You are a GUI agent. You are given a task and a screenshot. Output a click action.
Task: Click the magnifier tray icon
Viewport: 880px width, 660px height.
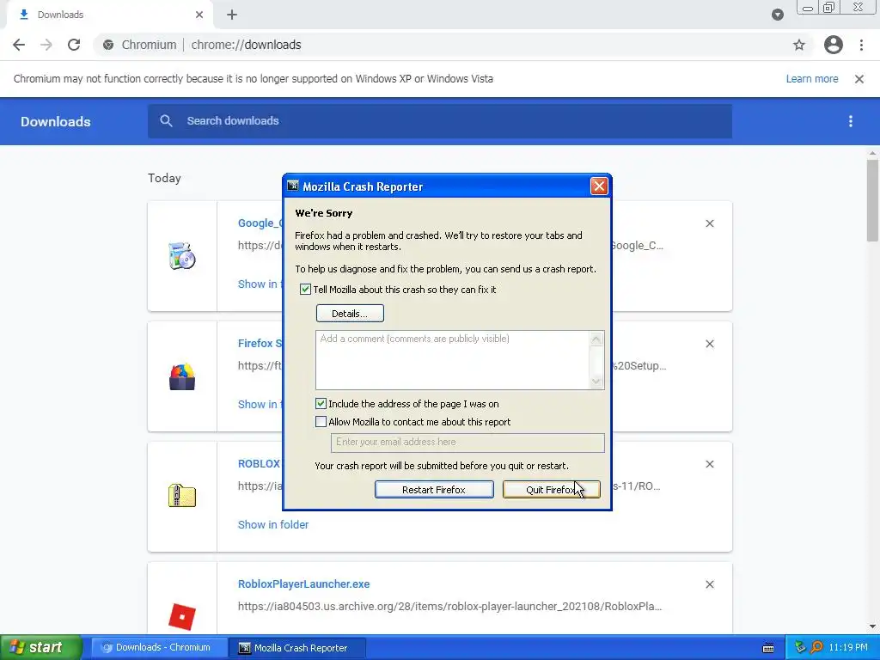[x=816, y=648]
